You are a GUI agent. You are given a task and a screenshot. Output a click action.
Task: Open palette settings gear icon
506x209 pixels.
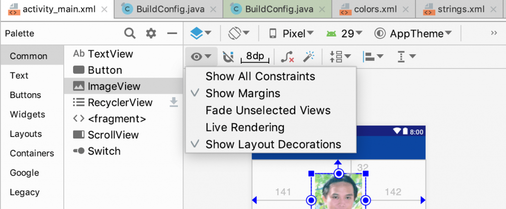click(151, 34)
